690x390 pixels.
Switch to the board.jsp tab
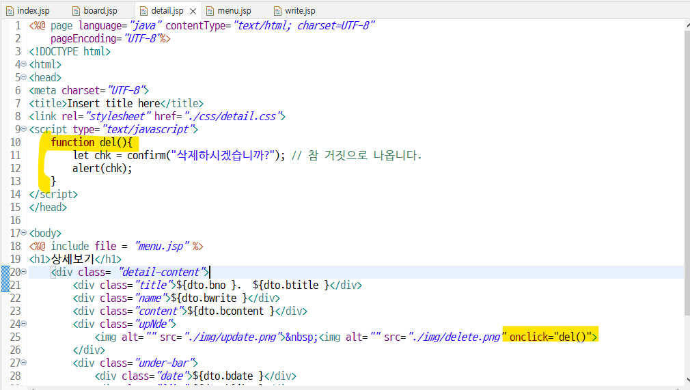click(x=94, y=10)
